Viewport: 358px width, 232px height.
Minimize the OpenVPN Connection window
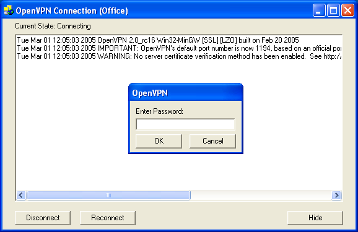[x=319, y=11]
